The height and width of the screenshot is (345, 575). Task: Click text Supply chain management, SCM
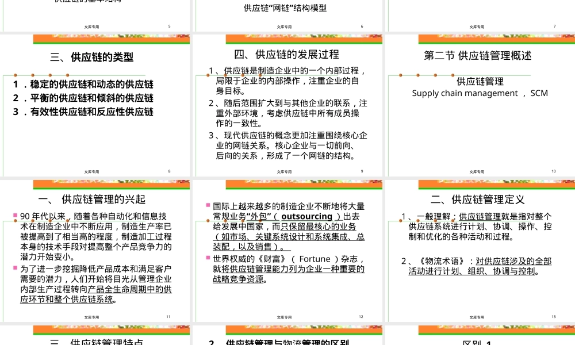click(480, 94)
